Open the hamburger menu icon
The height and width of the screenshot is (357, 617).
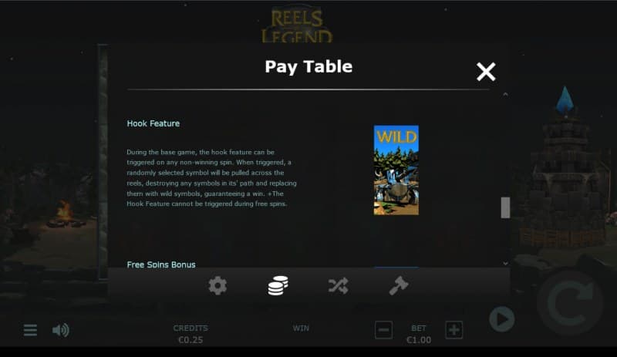30,330
